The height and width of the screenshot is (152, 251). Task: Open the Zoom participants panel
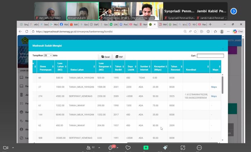pos(88,147)
